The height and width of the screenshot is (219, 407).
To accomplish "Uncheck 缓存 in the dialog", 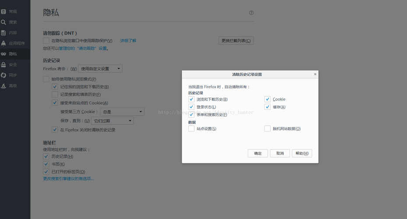I will click(x=267, y=107).
